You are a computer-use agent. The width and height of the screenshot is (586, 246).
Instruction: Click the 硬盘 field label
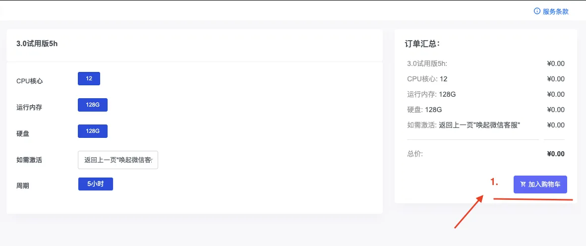tap(23, 133)
